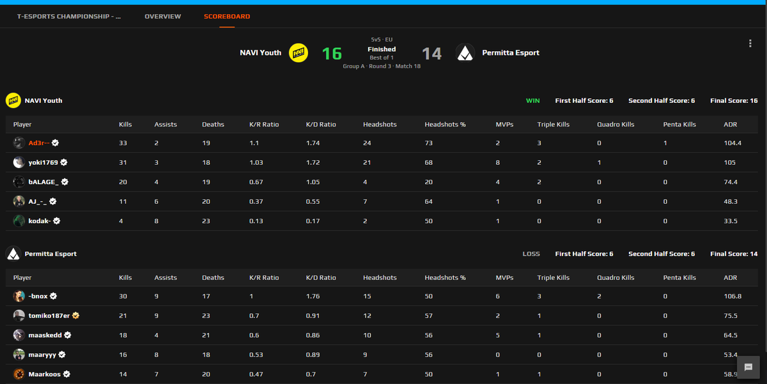Open maaryyy player profile link
The height and width of the screenshot is (384, 767).
click(x=43, y=355)
